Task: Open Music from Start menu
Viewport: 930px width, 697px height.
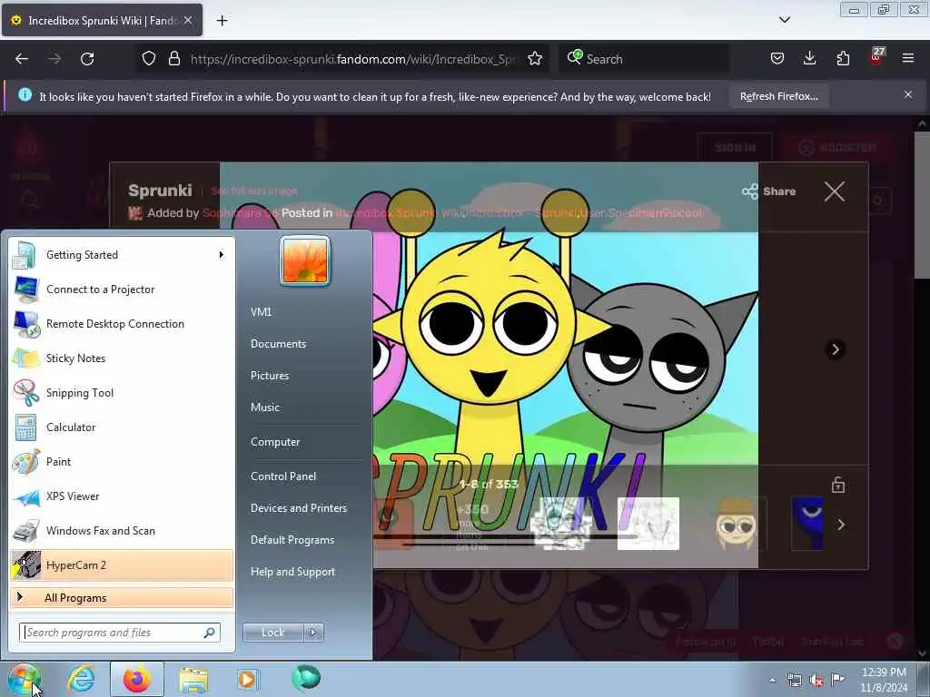Action: tap(265, 407)
